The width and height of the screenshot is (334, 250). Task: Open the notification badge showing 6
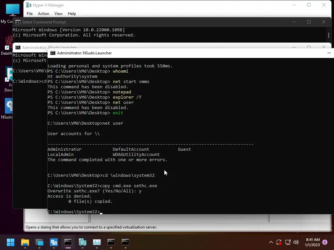pos(325,242)
